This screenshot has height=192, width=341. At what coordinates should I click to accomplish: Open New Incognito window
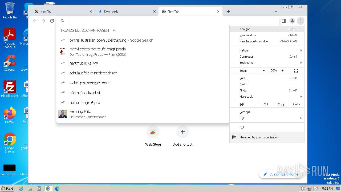click(x=267, y=41)
